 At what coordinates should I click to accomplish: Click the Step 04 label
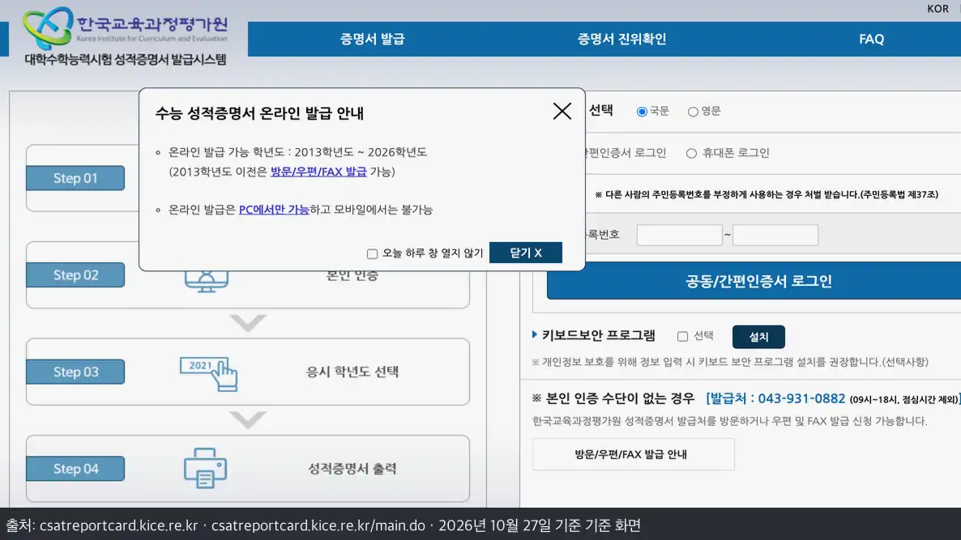pyautogui.click(x=75, y=469)
